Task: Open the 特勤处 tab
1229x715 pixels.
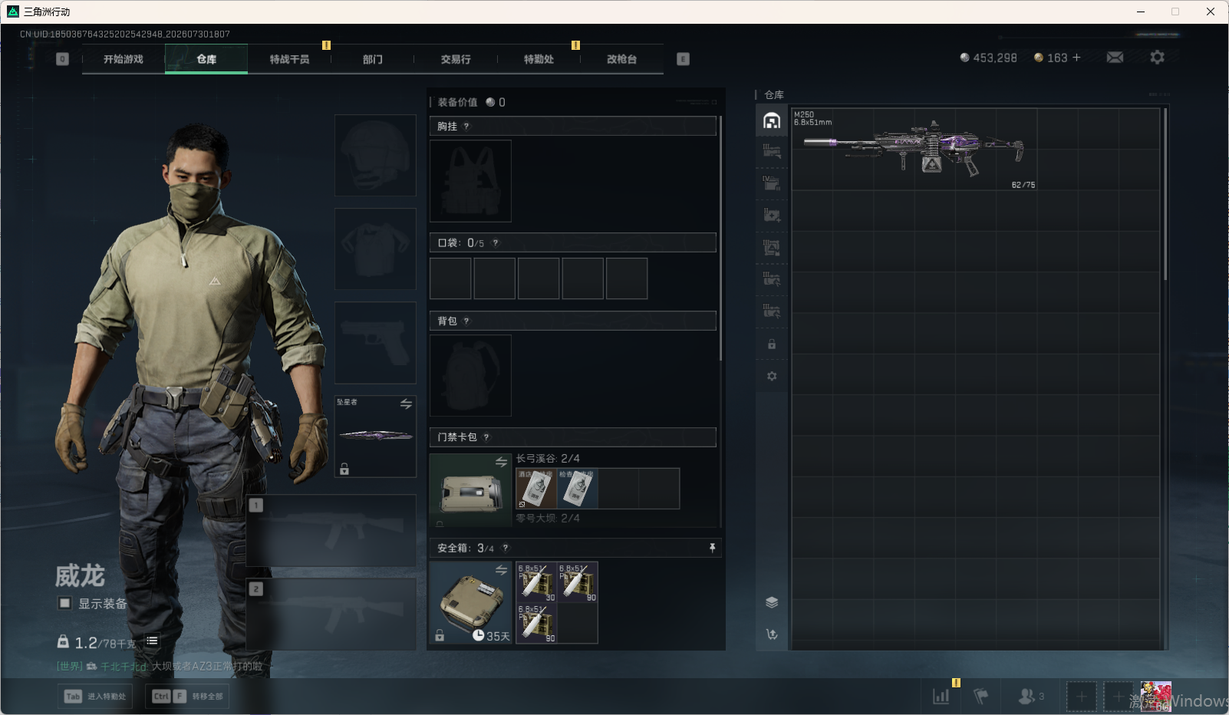Action: pyautogui.click(x=539, y=59)
